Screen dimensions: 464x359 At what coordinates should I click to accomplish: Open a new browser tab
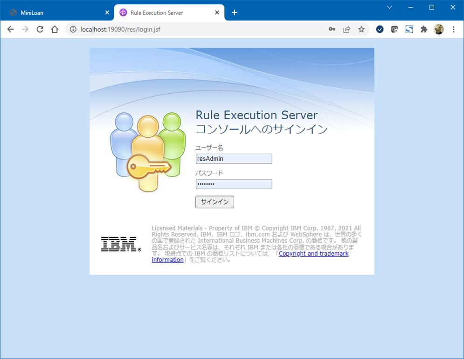235,13
